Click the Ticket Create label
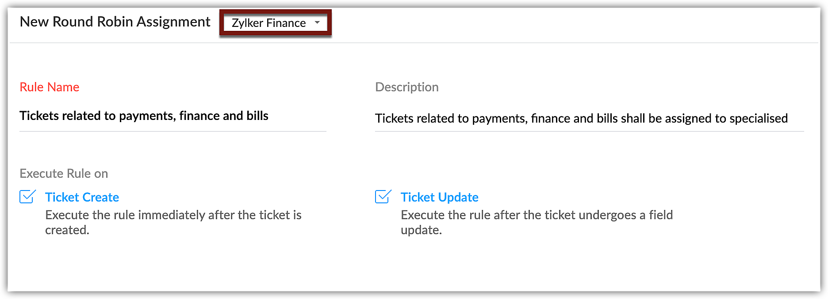The height and width of the screenshot is (299, 828). tap(82, 197)
